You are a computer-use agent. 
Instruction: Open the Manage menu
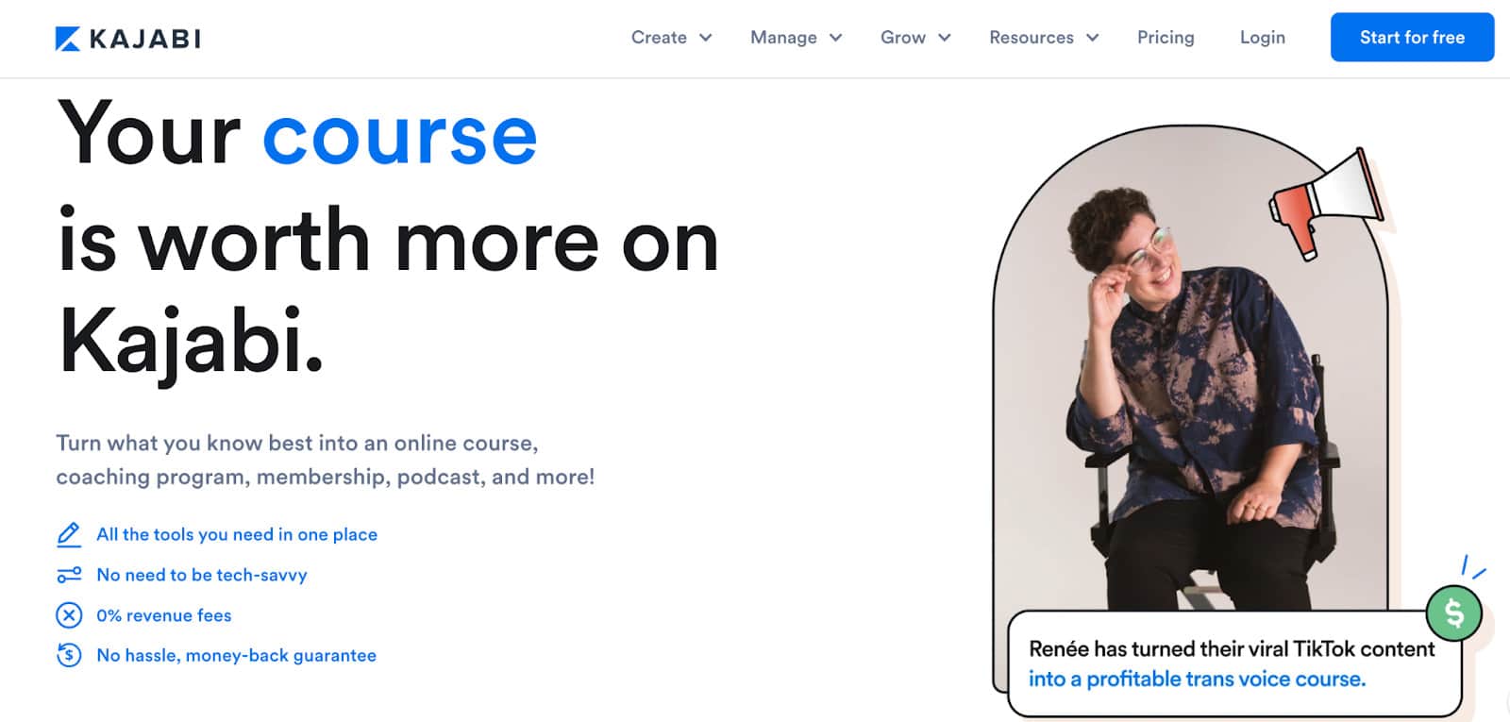tap(783, 38)
